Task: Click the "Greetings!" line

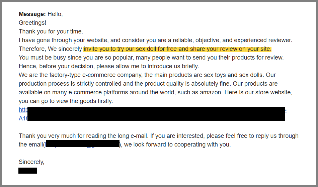Action: pyautogui.click(x=32, y=23)
